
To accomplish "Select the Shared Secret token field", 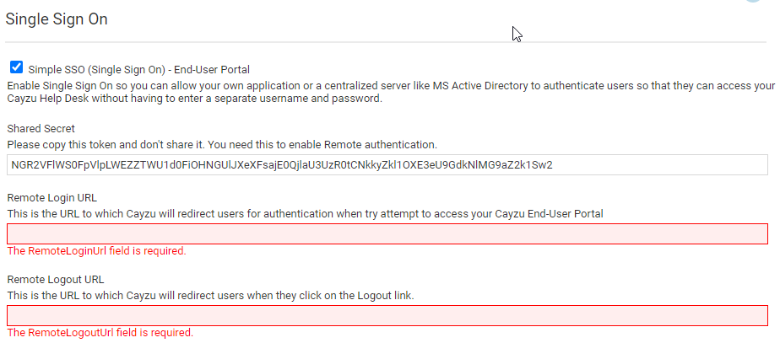I will [x=387, y=165].
